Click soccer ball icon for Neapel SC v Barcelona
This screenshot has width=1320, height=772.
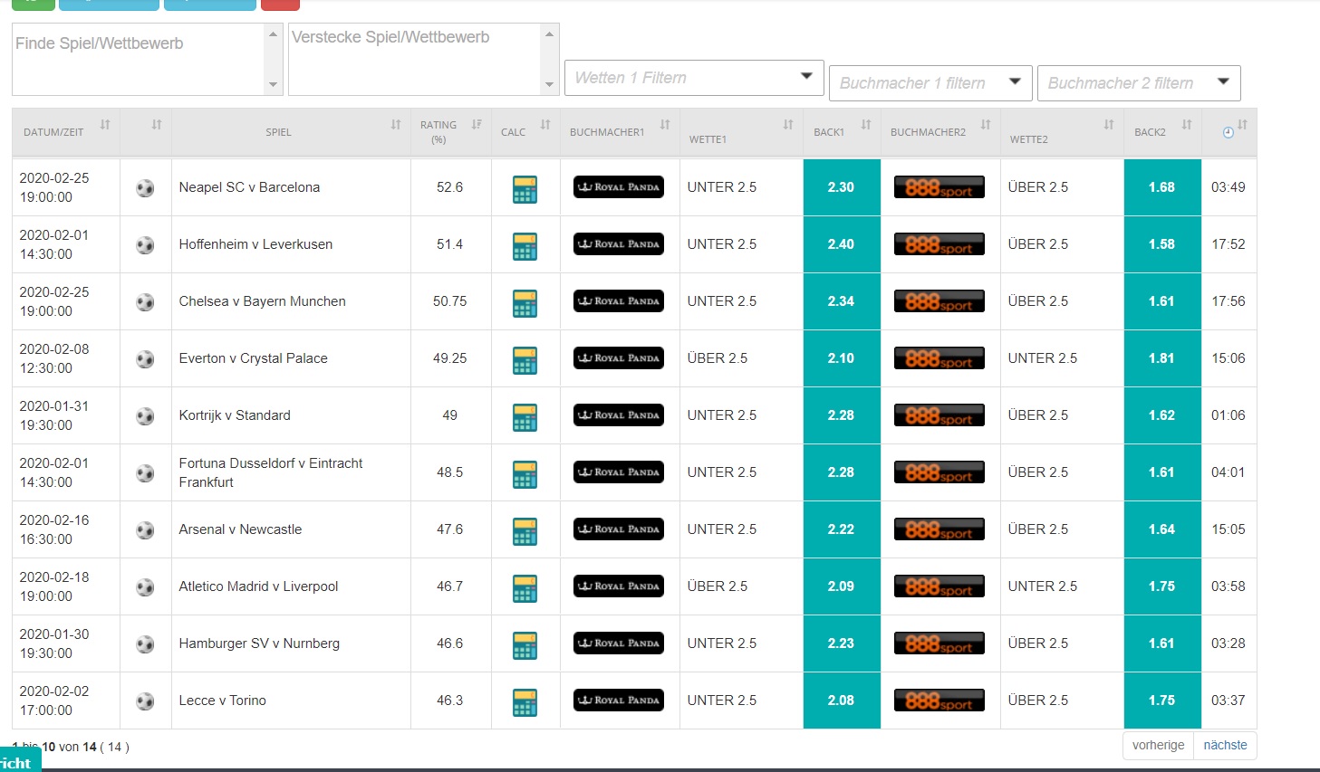(x=145, y=188)
